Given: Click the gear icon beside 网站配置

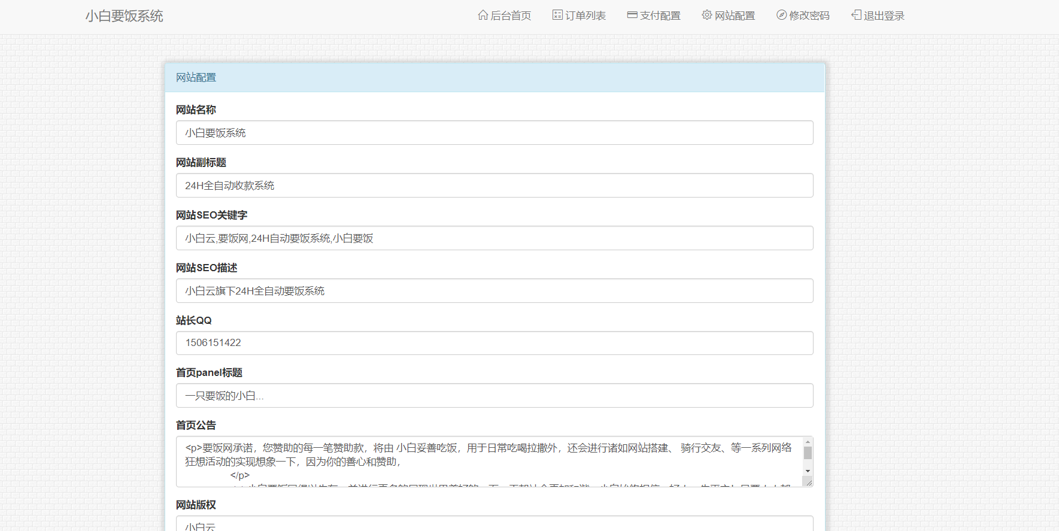Looking at the screenshot, I should point(707,15).
